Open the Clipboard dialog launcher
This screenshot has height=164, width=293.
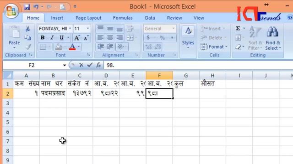tap(31, 55)
